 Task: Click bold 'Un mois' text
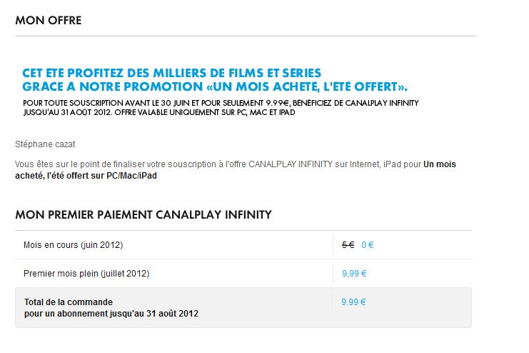tap(440, 164)
